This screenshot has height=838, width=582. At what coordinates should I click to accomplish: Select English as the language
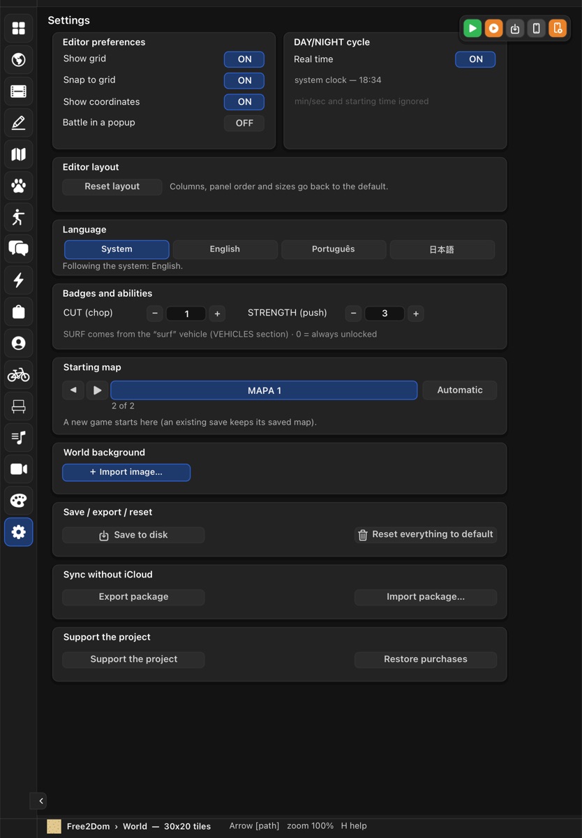pyautogui.click(x=225, y=249)
